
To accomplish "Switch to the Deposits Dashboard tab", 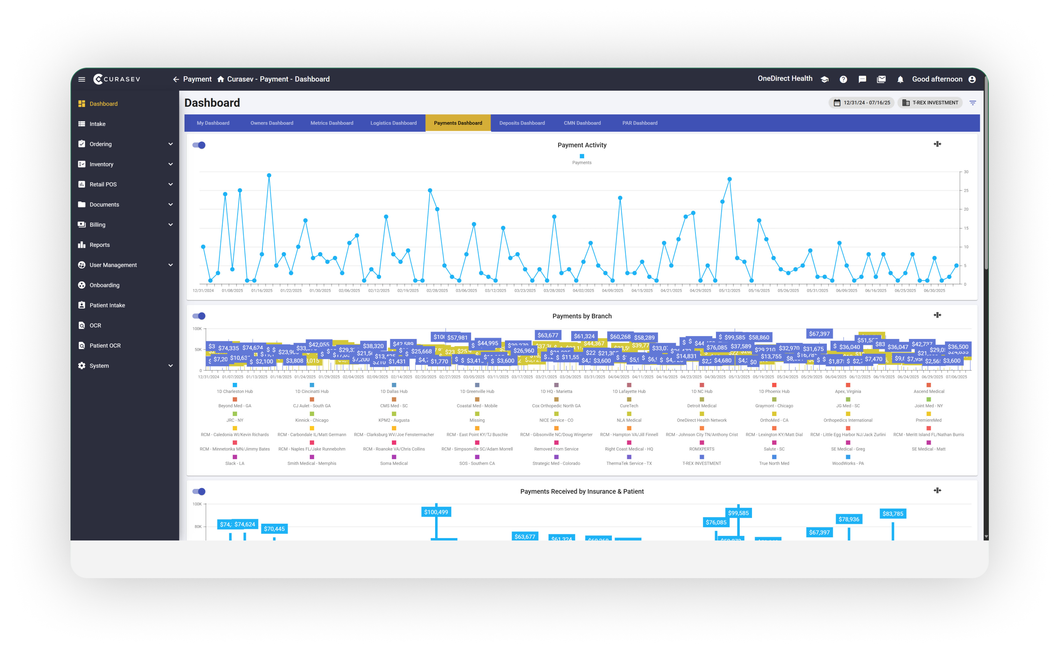I will point(522,123).
